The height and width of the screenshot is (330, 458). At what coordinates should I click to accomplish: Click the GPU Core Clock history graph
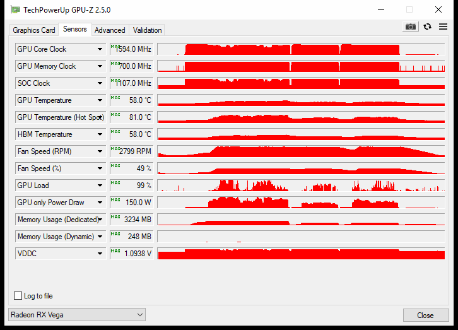tap(301, 49)
